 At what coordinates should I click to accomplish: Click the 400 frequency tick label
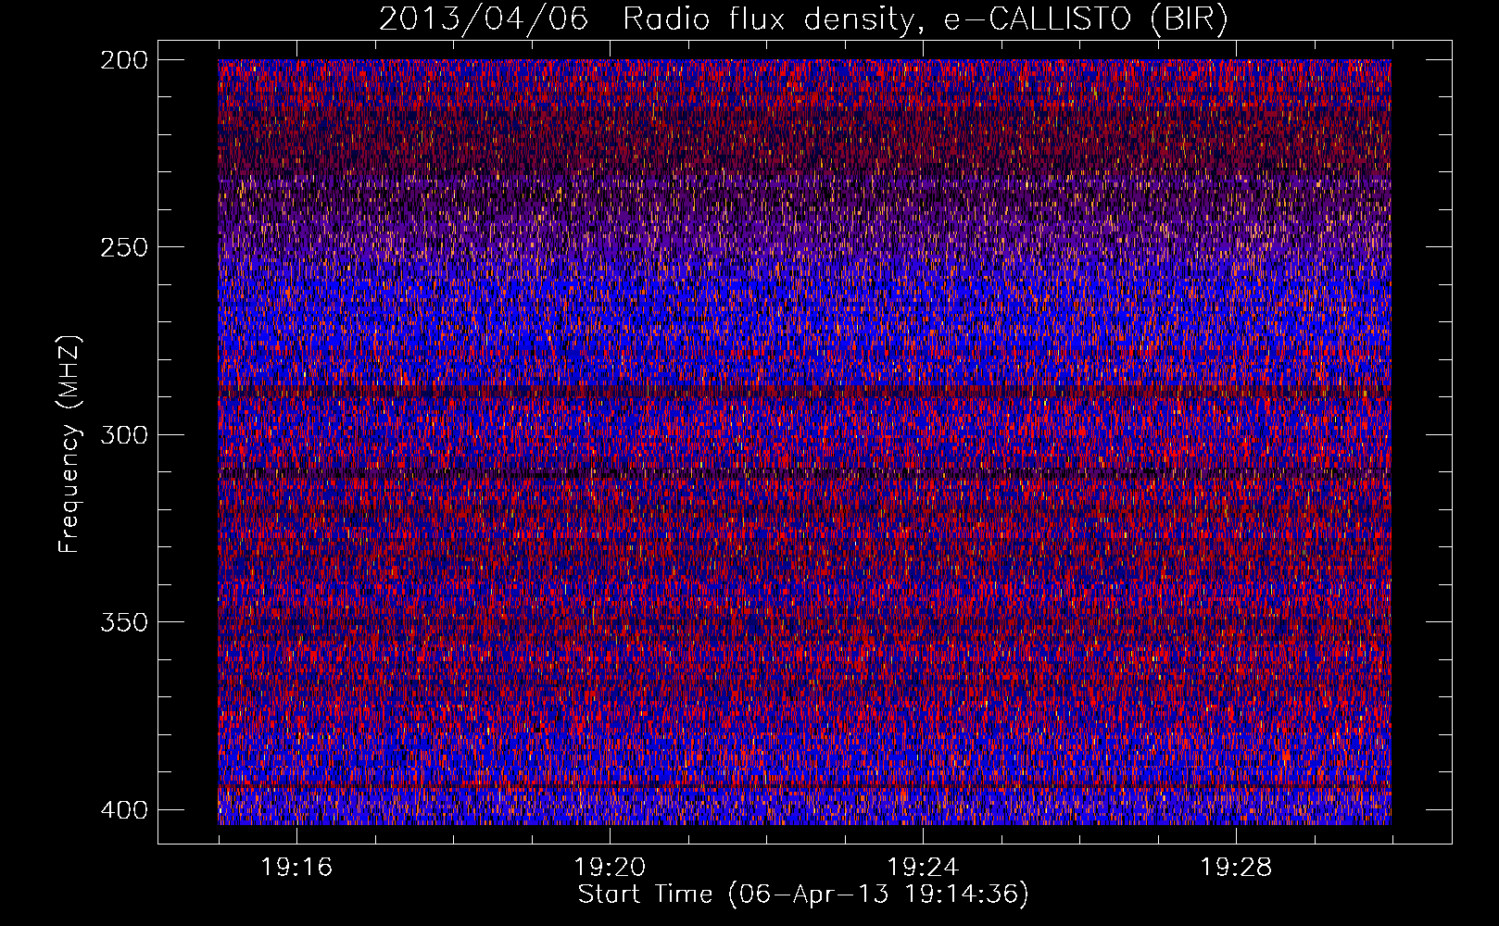click(x=123, y=810)
